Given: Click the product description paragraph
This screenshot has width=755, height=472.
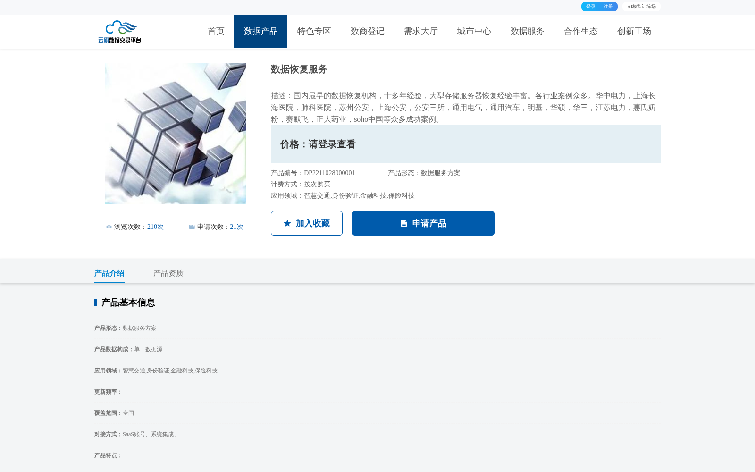Looking at the screenshot, I should pos(463,108).
